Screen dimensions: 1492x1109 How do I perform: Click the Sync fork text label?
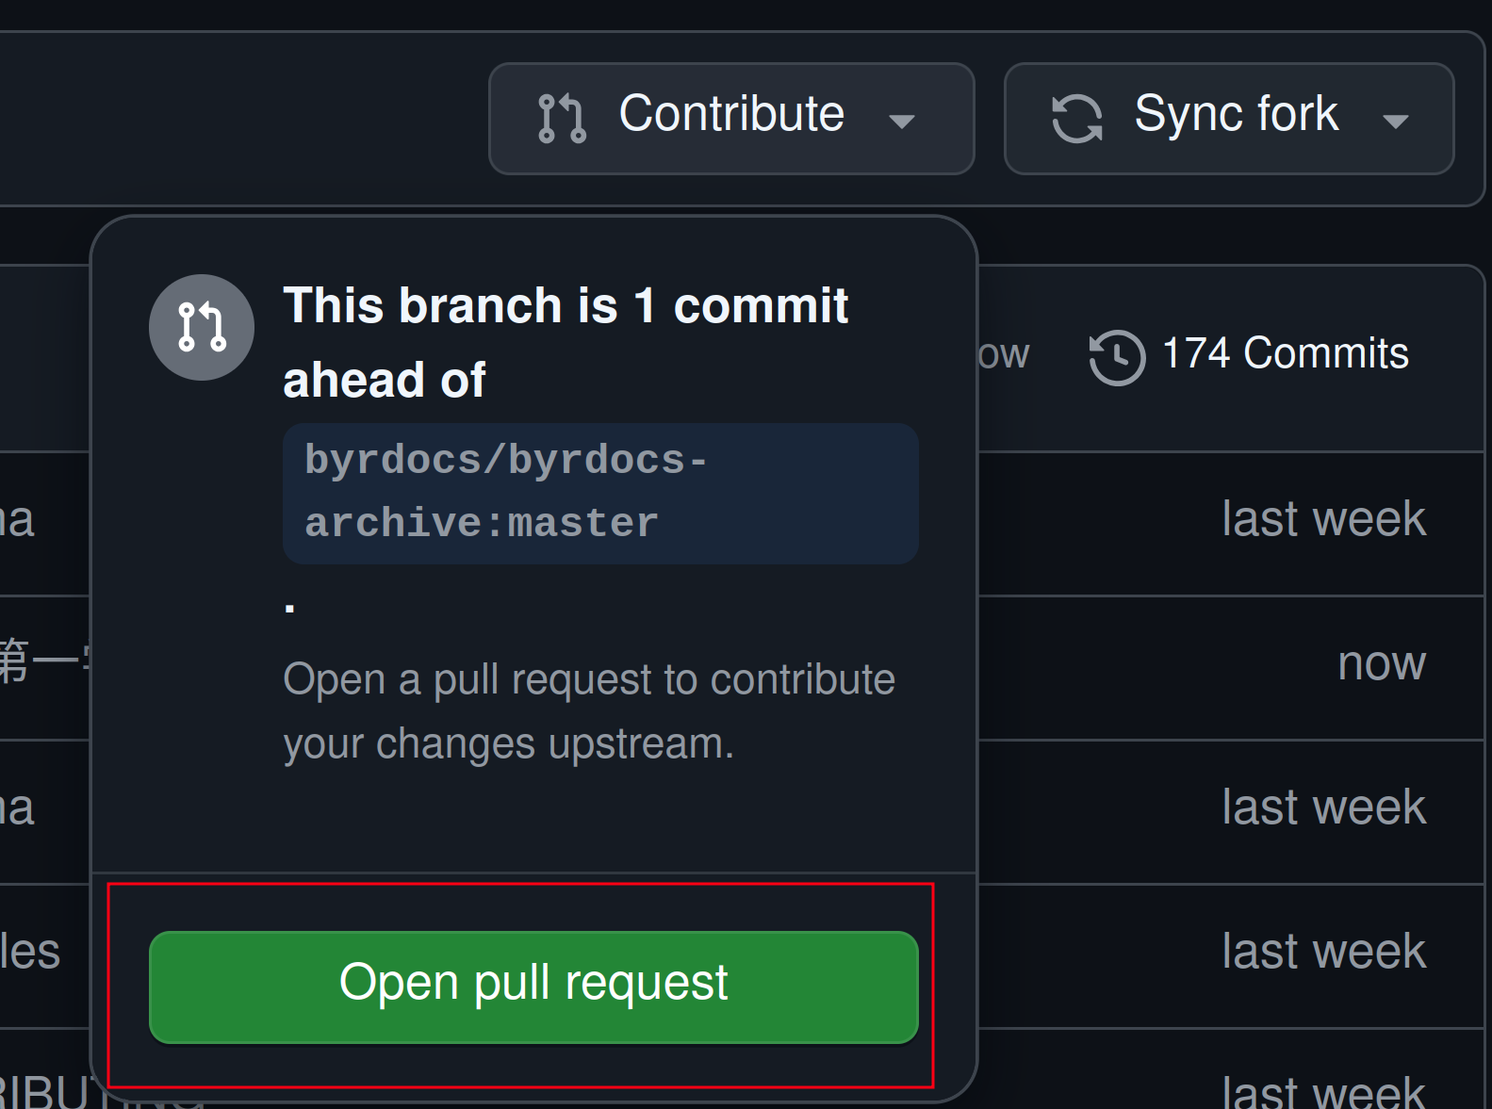pos(1236,114)
